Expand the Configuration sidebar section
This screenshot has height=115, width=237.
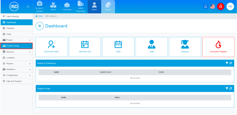[16, 75]
